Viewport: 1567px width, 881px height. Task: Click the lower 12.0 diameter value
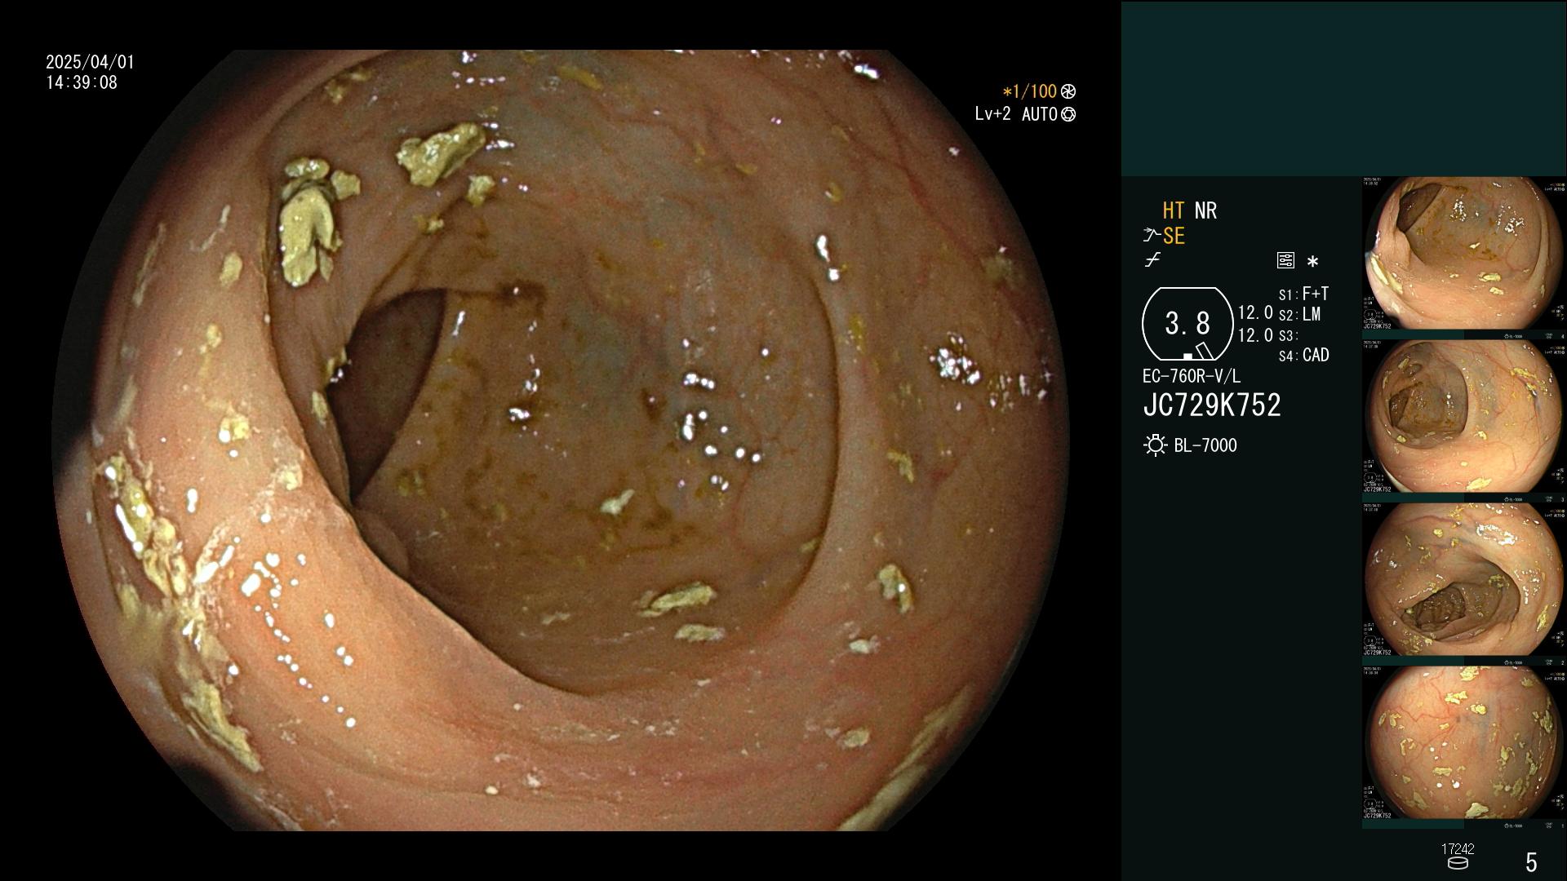pos(1255,335)
